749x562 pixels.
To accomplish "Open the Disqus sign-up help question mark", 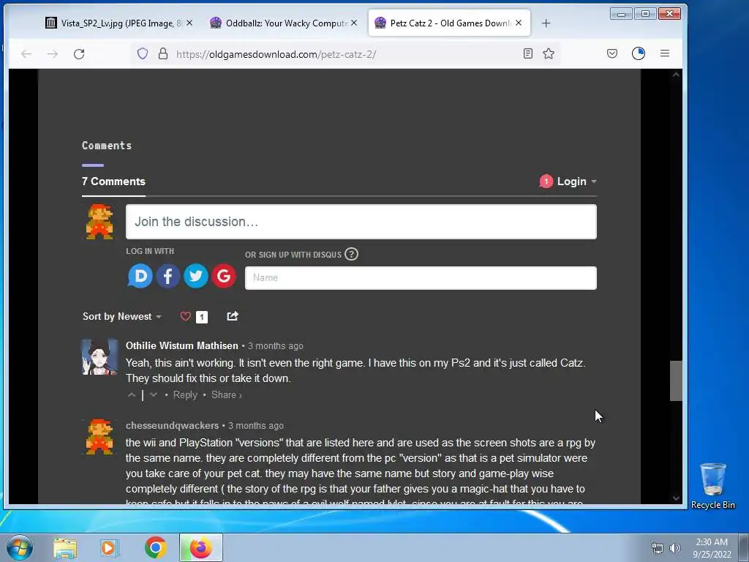I will click(x=351, y=254).
